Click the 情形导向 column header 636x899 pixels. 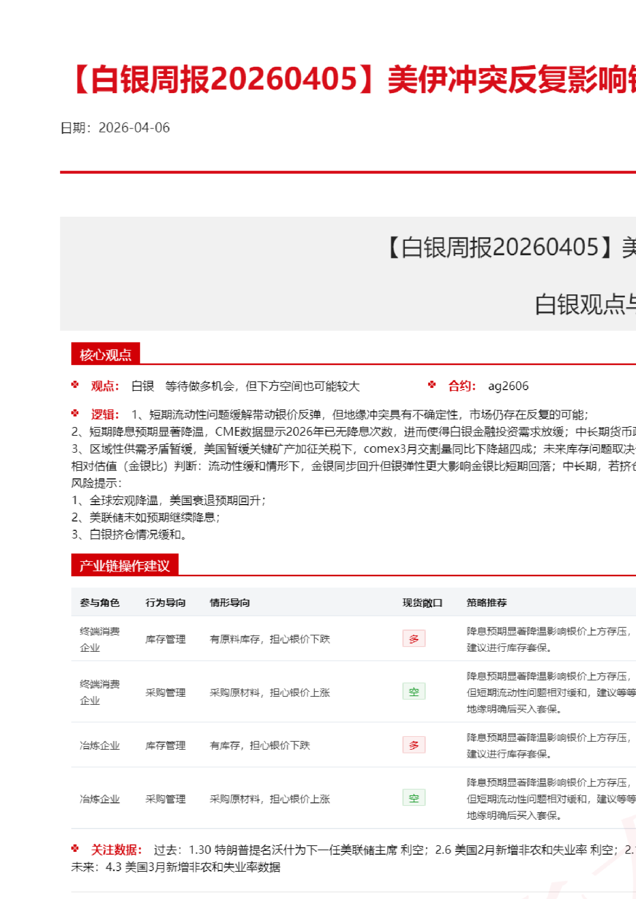pos(230,603)
